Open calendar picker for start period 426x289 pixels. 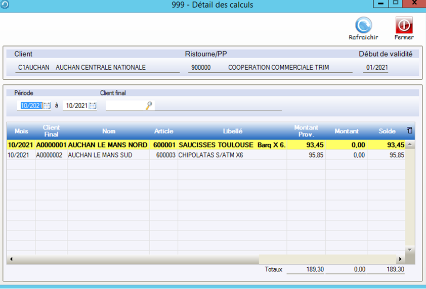point(47,106)
